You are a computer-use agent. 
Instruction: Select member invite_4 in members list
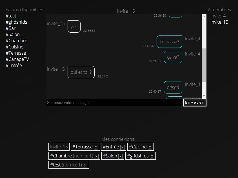(218, 16)
